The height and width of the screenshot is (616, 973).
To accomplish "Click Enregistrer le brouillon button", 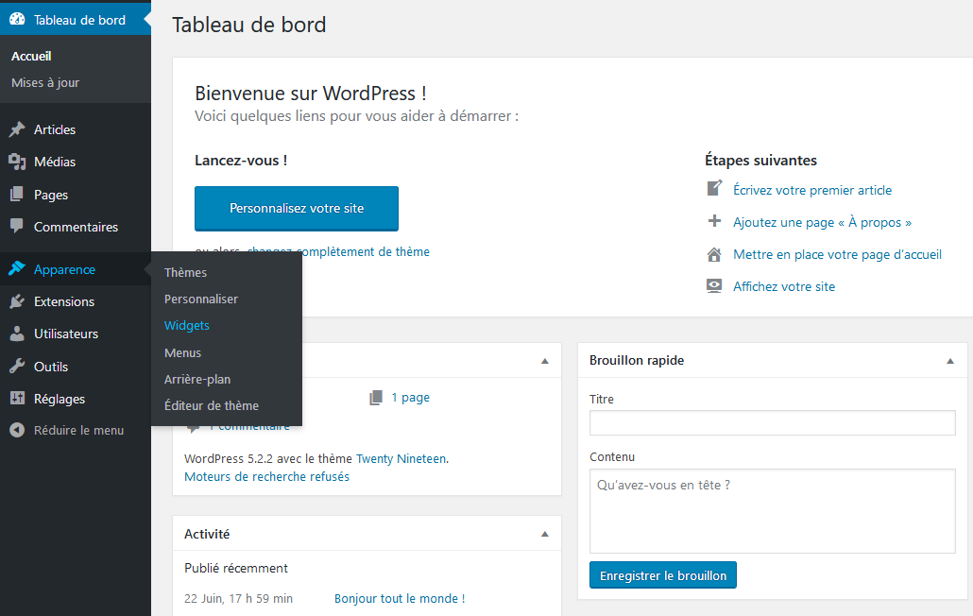I will 663,575.
